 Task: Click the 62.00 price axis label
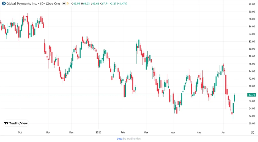tap(252, 116)
